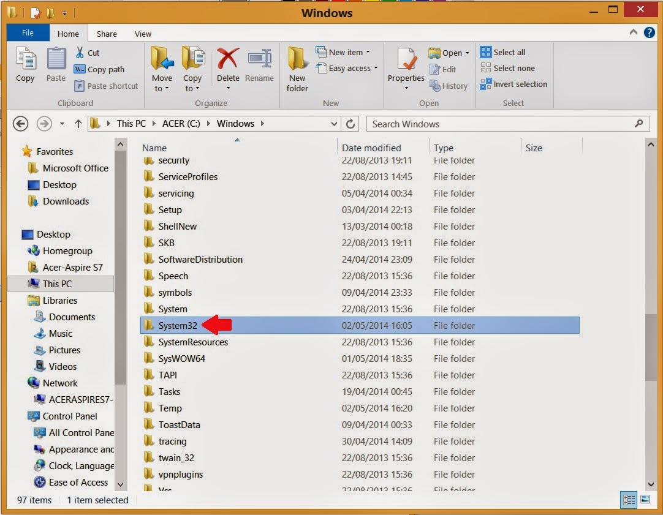This screenshot has width=663, height=515.
Task: Open the Easy access dropdown
Action: pyautogui.click(x=347, y=68)
